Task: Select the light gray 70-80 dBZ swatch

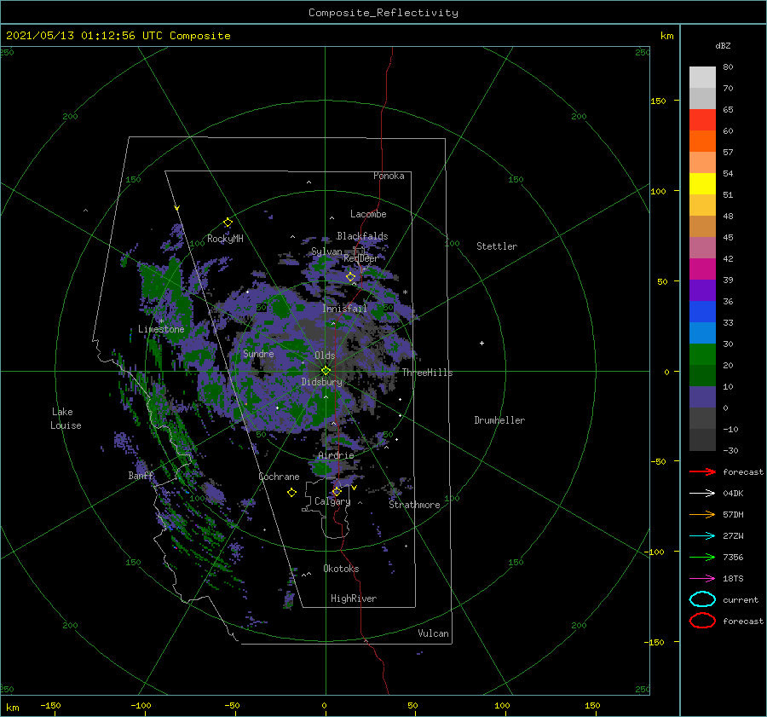Action: 702,77
